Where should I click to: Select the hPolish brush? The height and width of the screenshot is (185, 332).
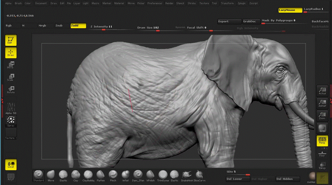[150, 176]
